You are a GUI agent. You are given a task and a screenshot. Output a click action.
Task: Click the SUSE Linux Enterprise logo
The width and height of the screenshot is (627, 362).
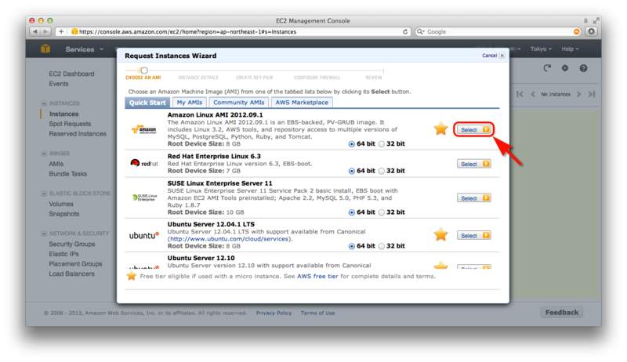tap(145, 197)
